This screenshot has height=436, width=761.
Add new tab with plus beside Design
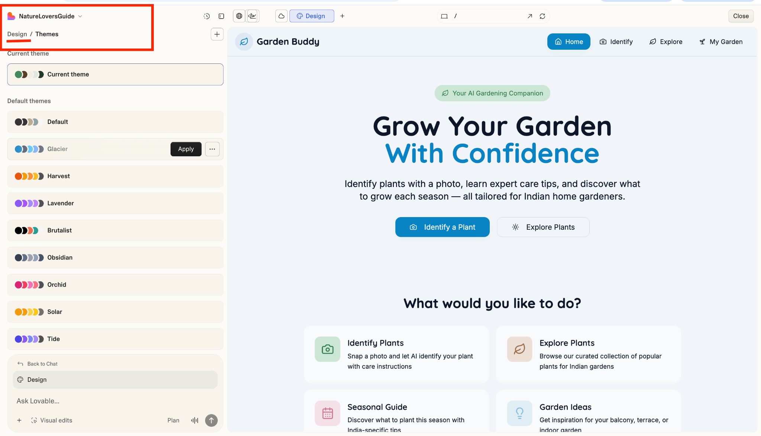pyautogui.click(x=342, y=16)
